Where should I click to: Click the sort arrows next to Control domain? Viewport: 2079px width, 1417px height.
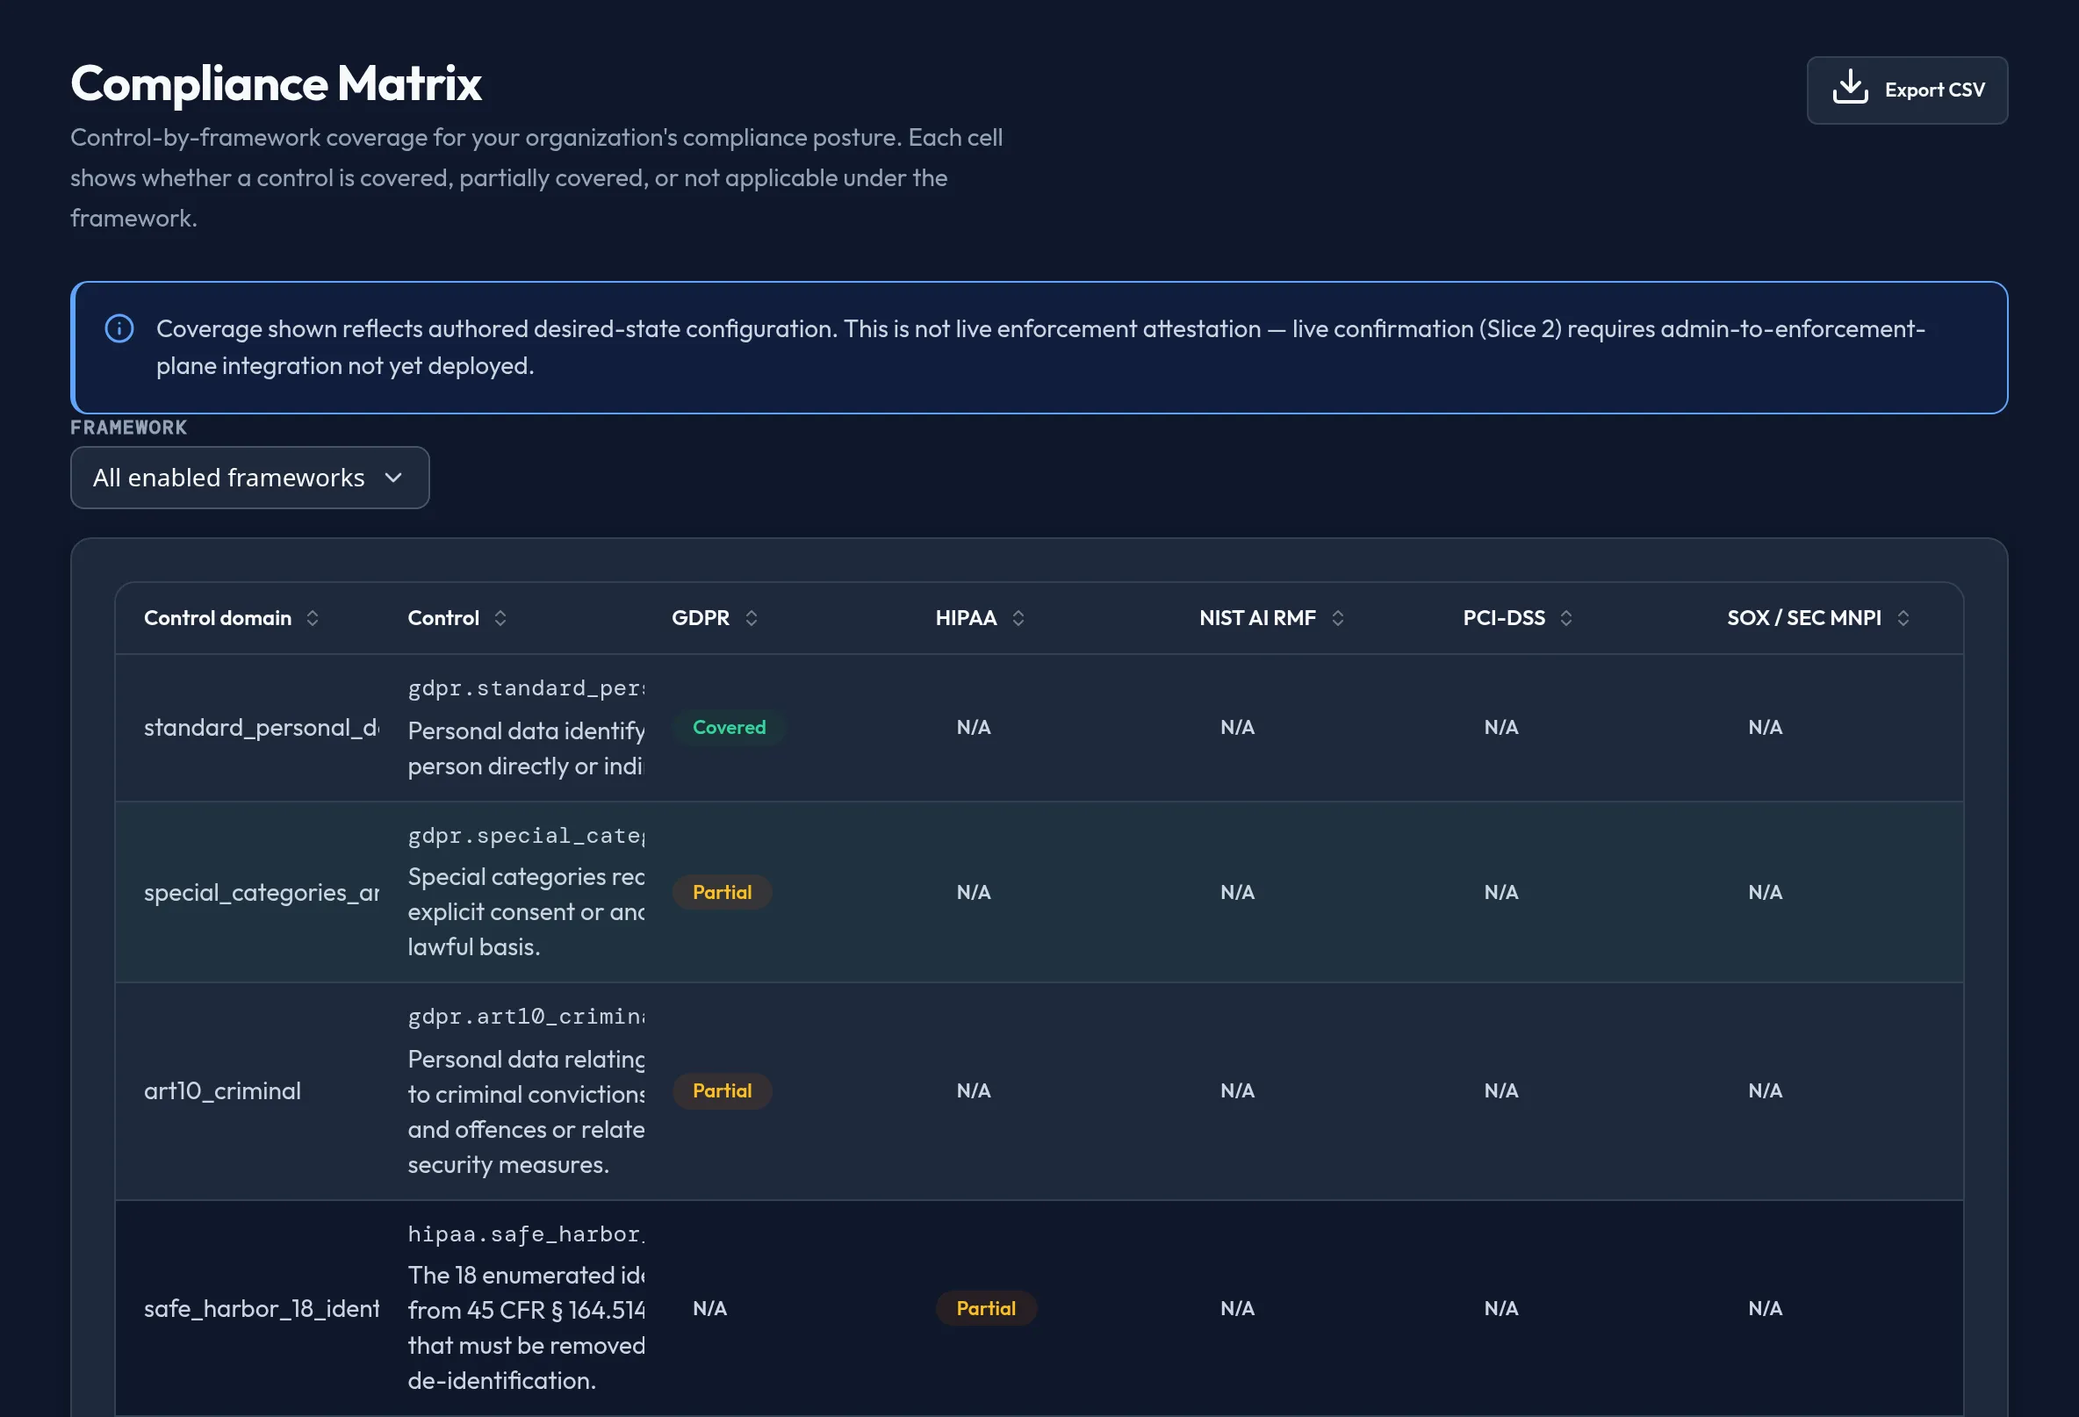click(313, 618)
